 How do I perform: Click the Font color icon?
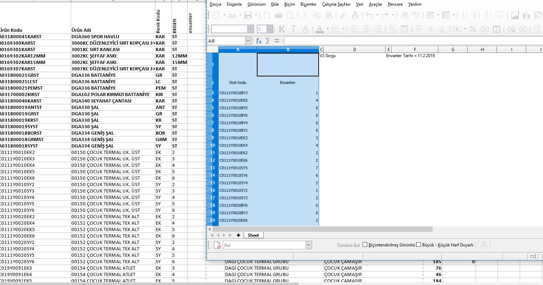click(x=320, y=29)
